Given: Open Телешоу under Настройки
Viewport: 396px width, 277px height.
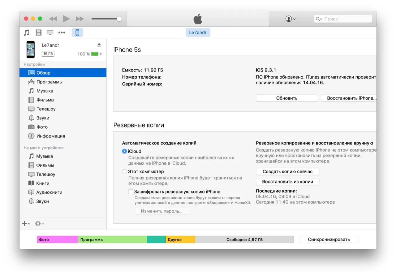Looking at the screenshot, I should coord(63,109).
